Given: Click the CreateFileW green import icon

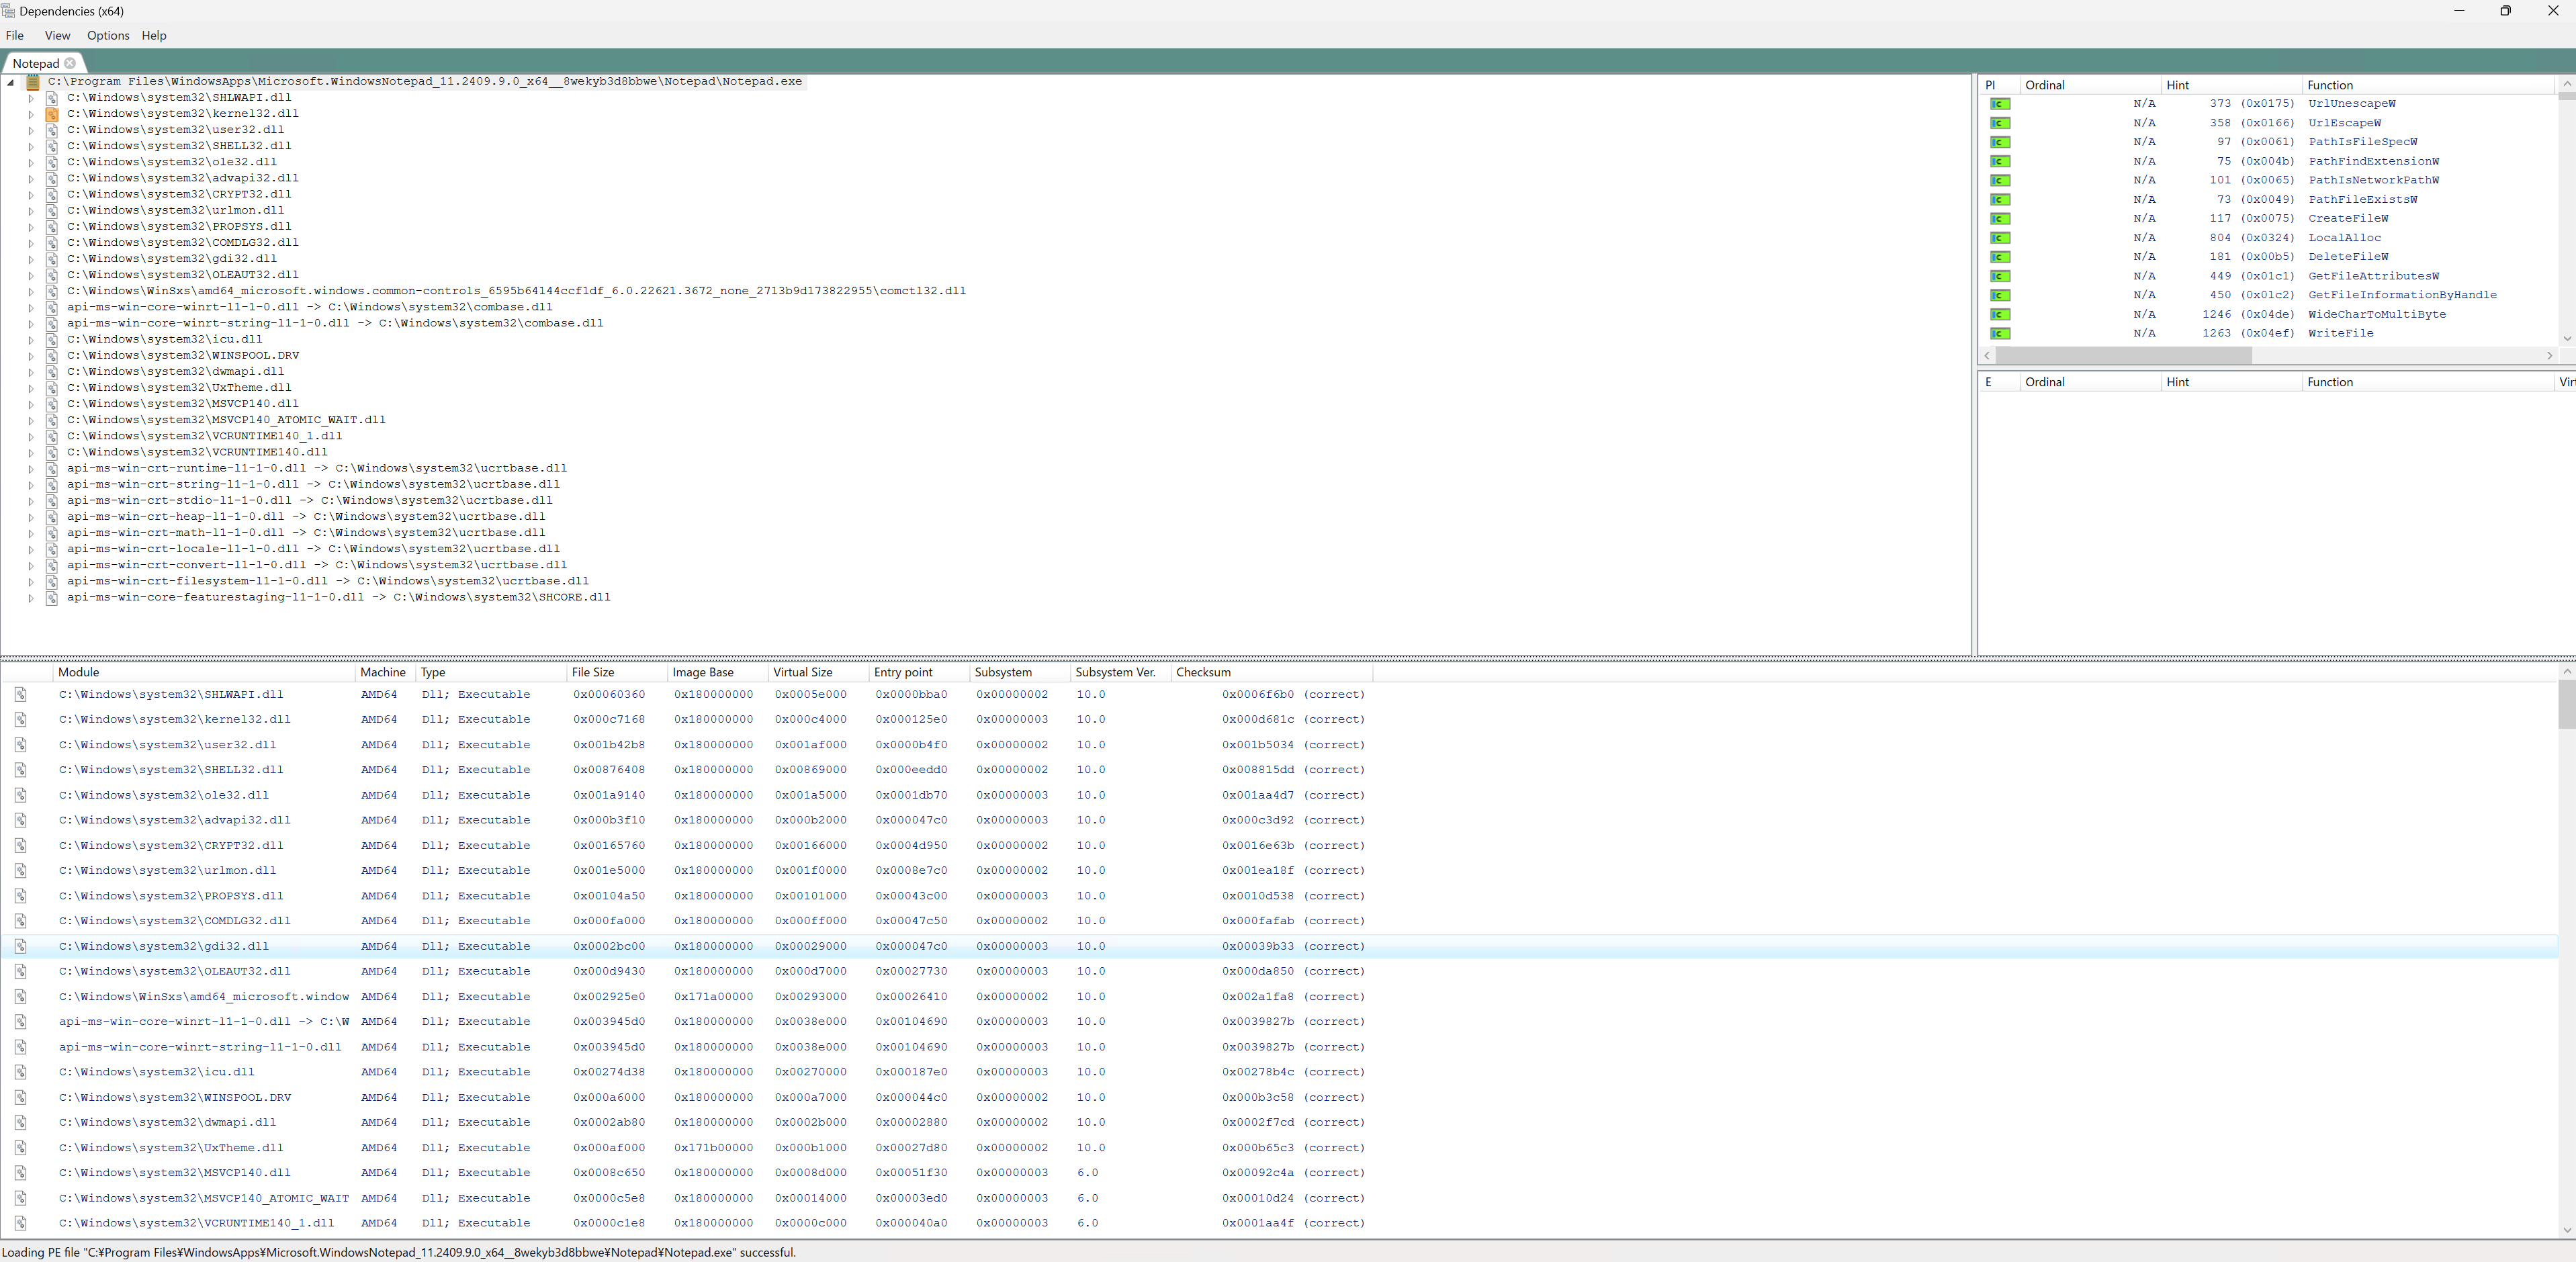Looking at the screenshot, I should 1999,219.
